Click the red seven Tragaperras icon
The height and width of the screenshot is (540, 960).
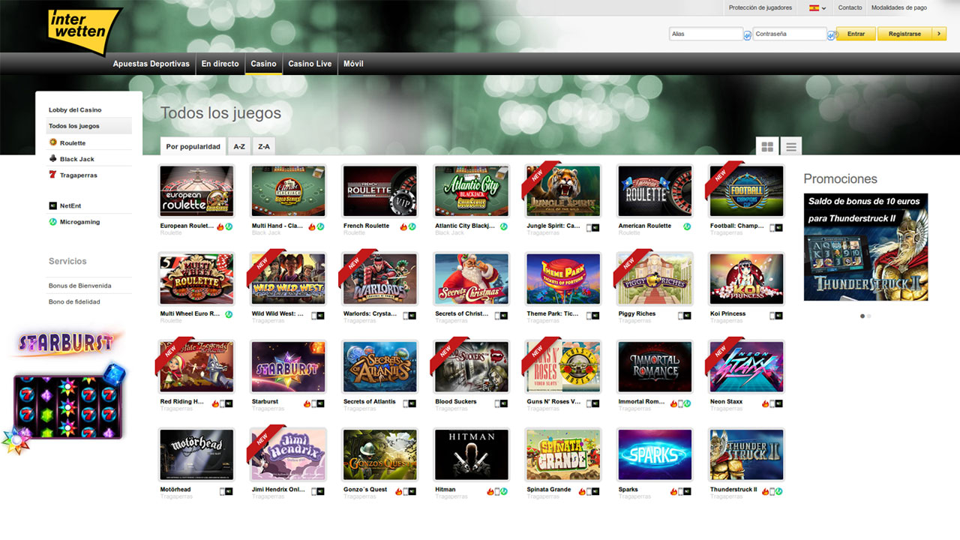pos(52,175)
